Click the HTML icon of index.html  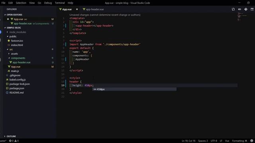pyautogui.click(x=9, y=45)
